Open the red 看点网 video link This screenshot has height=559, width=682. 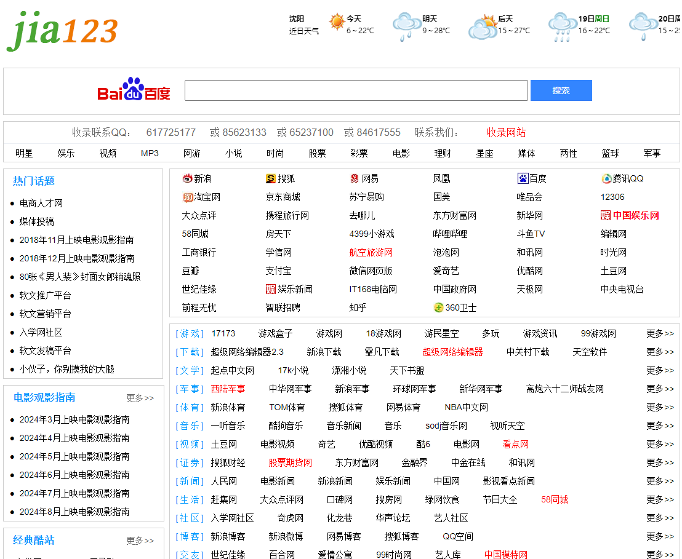515,444
